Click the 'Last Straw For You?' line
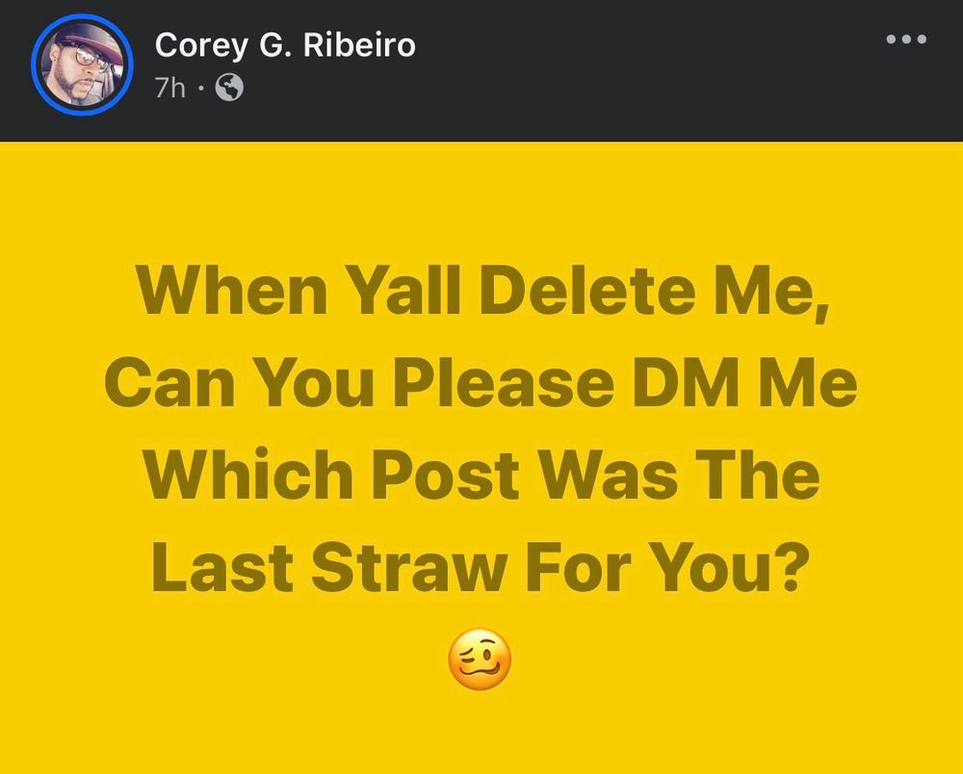 tap(479, 567)
